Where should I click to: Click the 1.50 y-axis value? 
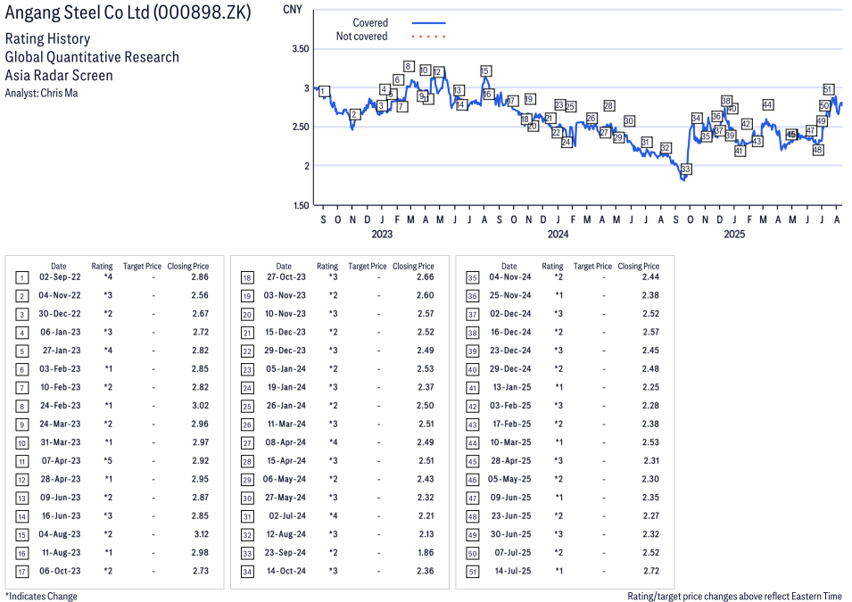tap(301, 205)
